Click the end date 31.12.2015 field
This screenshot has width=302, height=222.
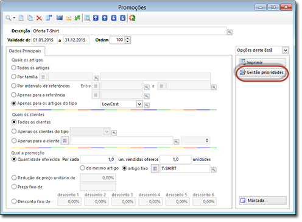click(x=76, y=40)
